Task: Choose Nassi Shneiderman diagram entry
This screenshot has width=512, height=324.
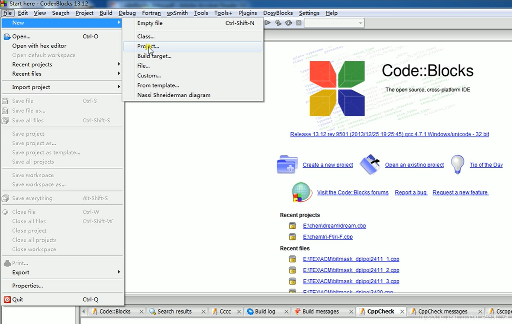Action: click(x=193, y=95)
